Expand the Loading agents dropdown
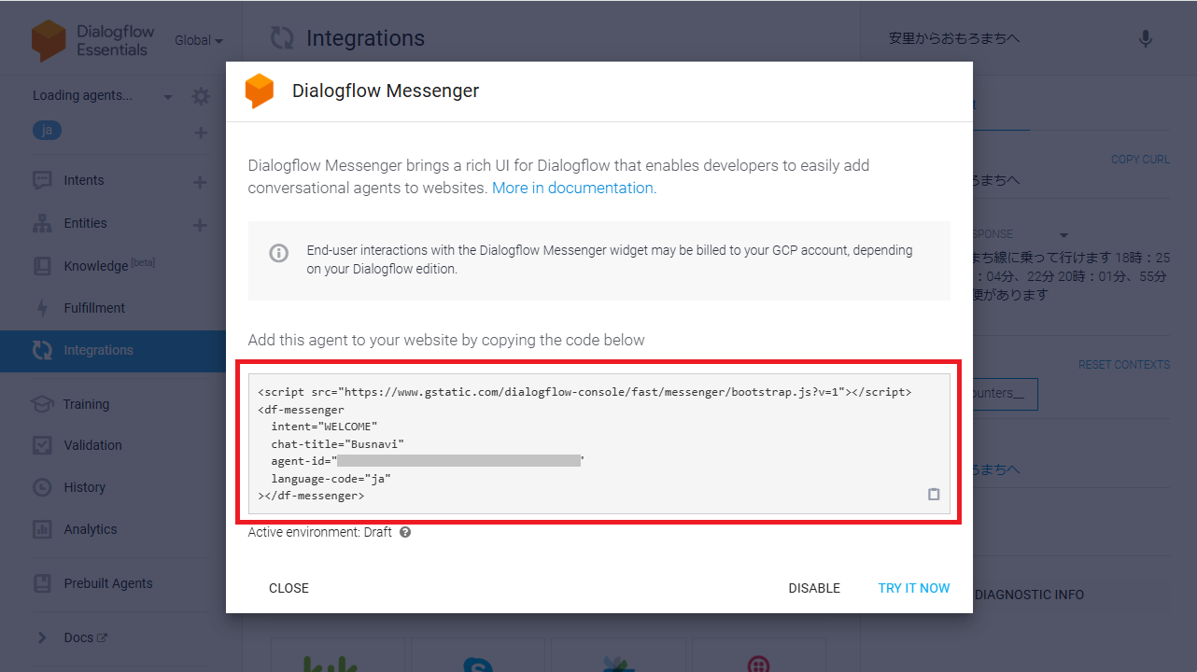 [168, 97]
